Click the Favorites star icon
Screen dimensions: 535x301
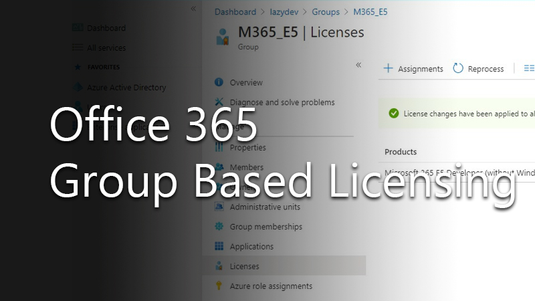coord(78,67)
